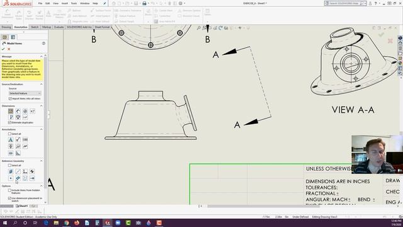Click the Zoom to Fit magnifier icon
This screenshot has width=403, height=227.
point(199,28)
